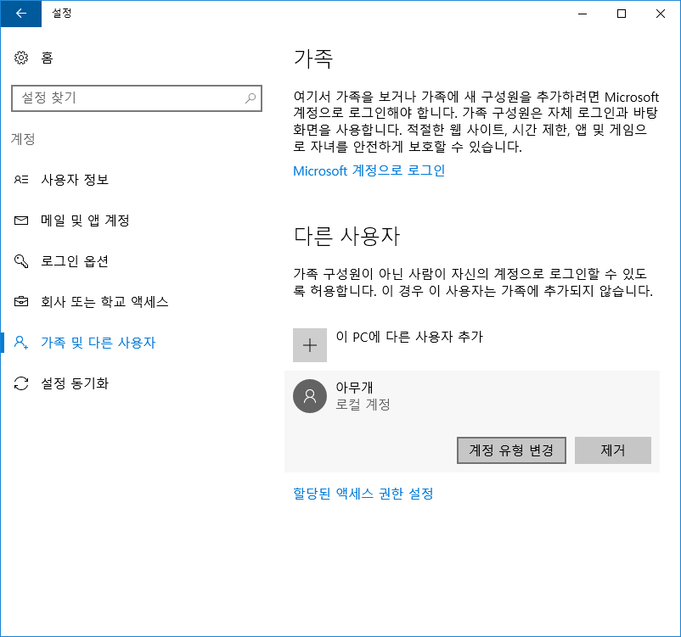Click the magnifier icon in search box
The height and width of the screenshot is (637, 681).
[x=250, y=98]
